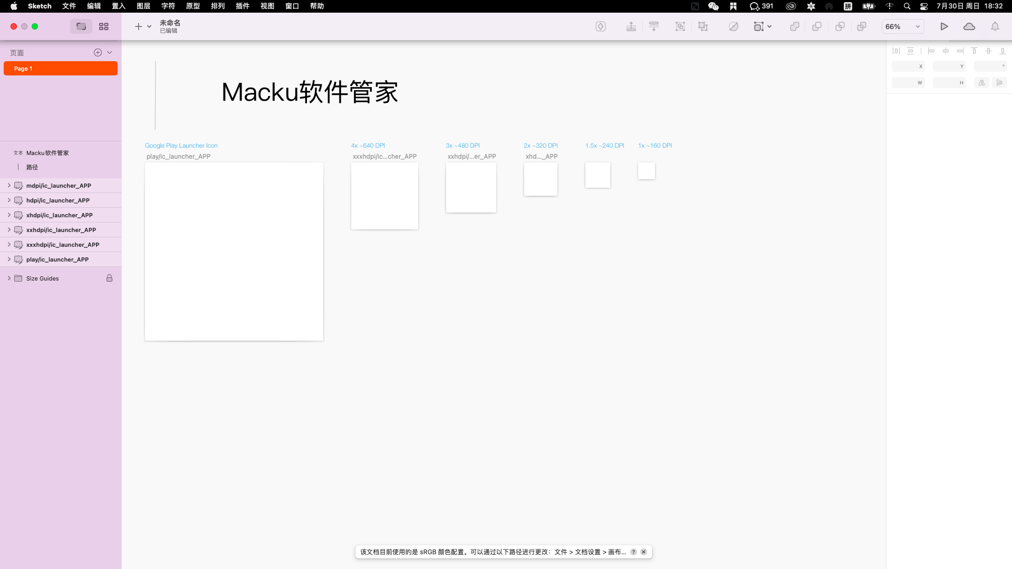1012x569 pixels.
Task: Click the align horizontal centers icon
Action: [946, 51]
